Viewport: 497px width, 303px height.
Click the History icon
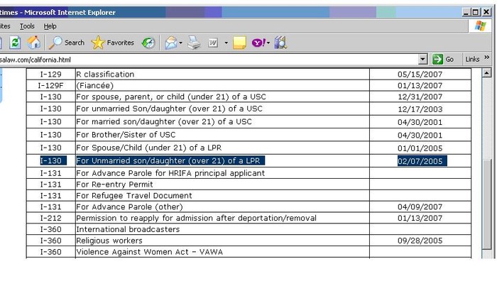[x=148, y=43]
